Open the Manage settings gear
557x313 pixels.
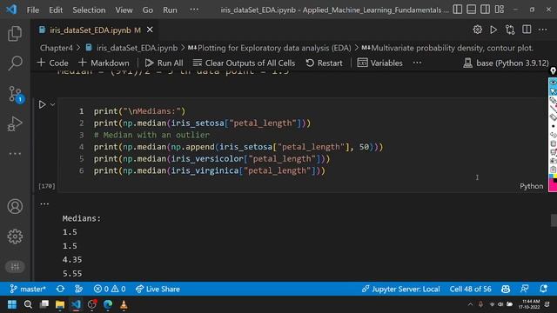(x=15, y=236)
